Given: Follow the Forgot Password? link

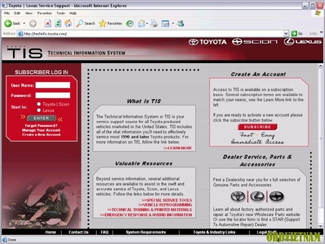Looking at the screenshot, I should 41,126.
